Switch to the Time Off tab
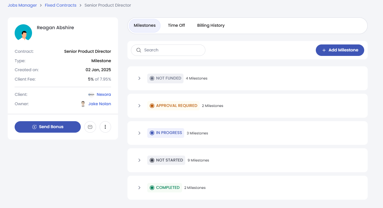383x208 pixels. 176,26
